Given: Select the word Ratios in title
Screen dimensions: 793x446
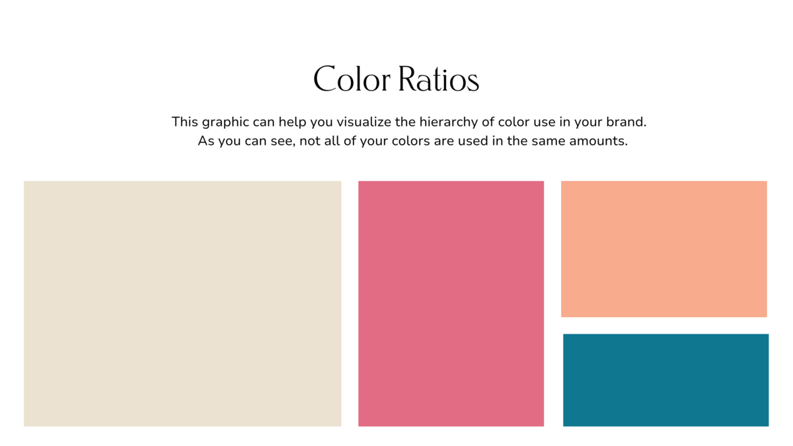Looking at the screenshot, I should (439, 80).
